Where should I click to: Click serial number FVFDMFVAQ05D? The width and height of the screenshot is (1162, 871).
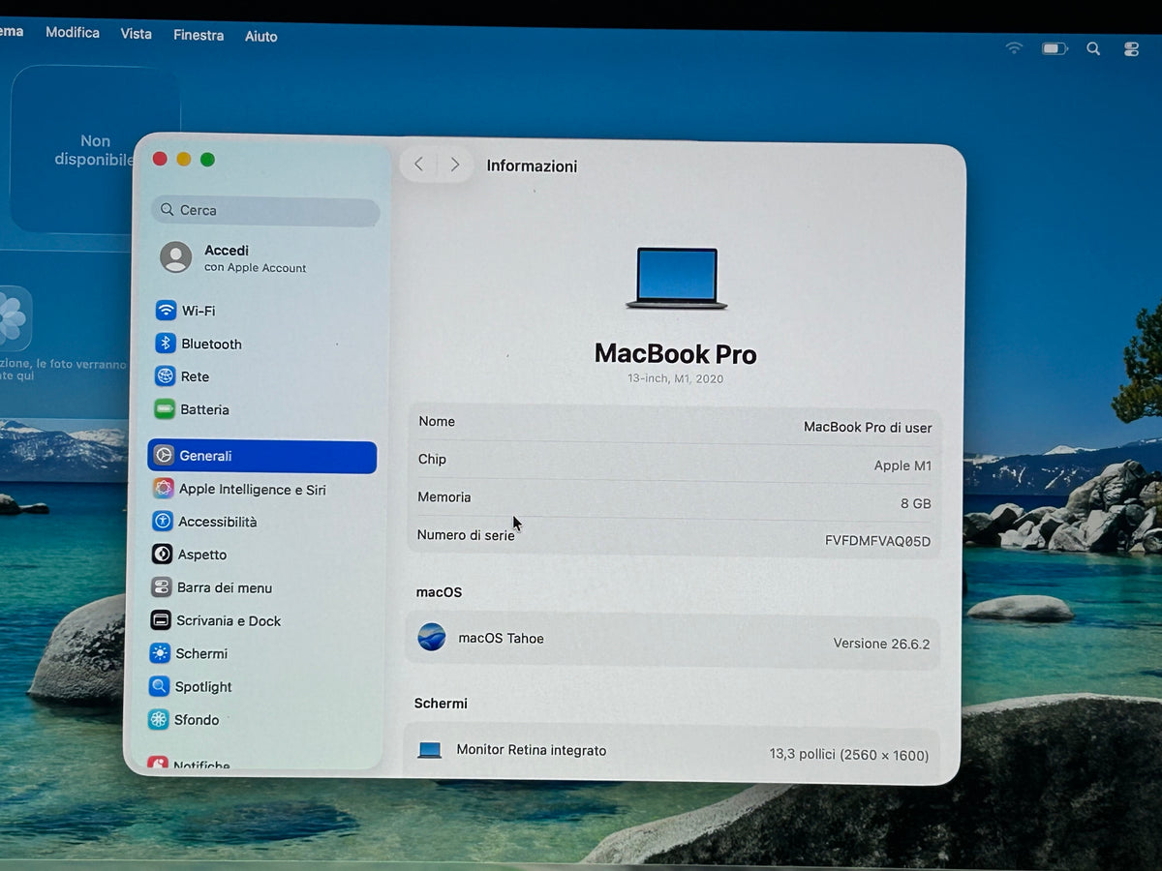point(877,542)
